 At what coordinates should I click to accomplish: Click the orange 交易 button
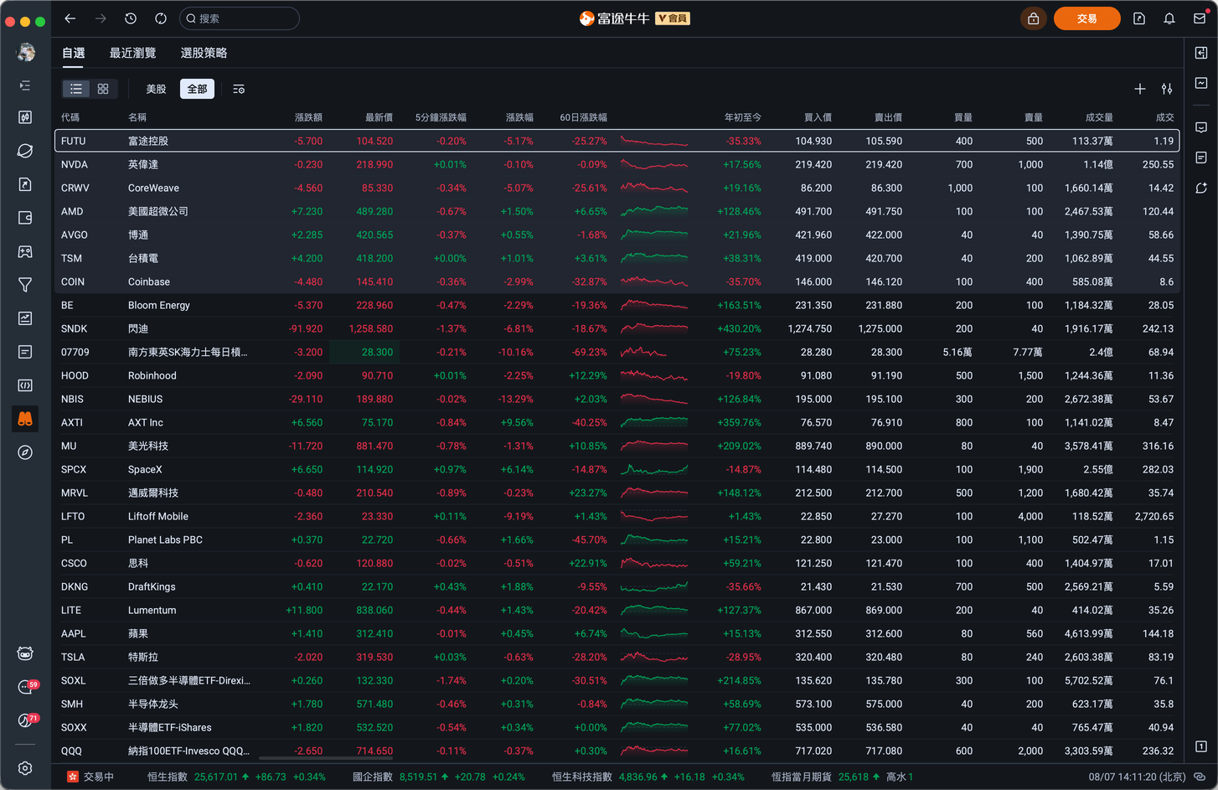point(1086,18)
